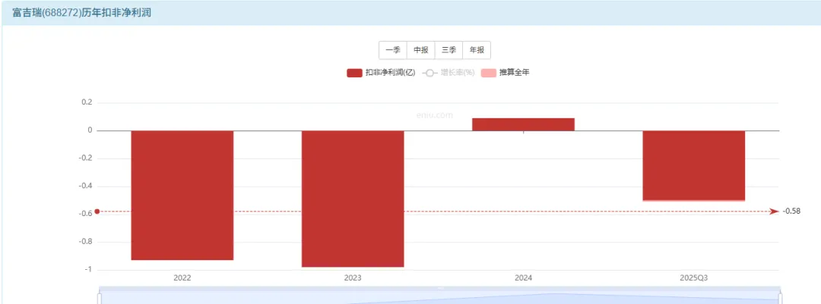Click the 2025Q3 bar
Image resolution: width=821 pixels, height=304 pixels.
pos(694,165)
